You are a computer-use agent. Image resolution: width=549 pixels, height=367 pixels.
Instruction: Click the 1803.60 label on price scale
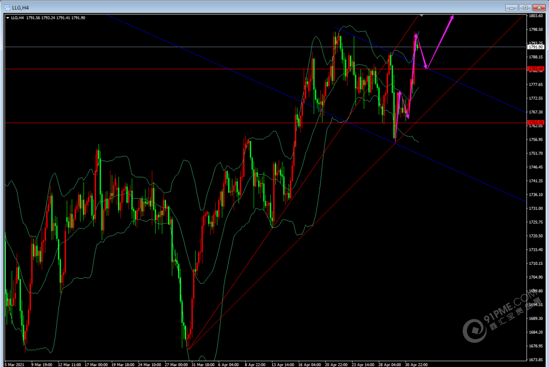click(x=536, y=16)
